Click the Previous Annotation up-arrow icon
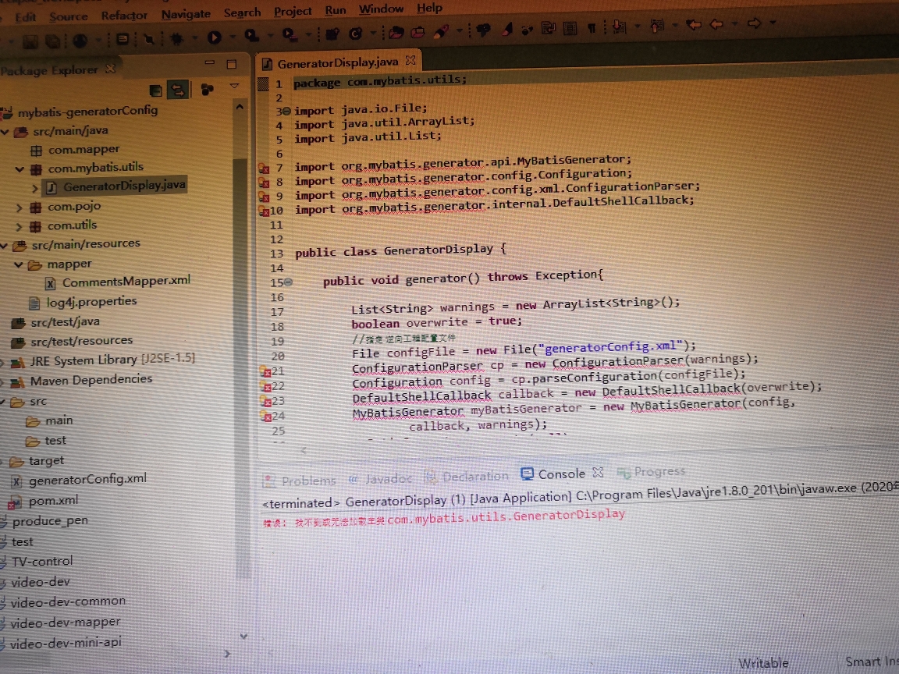The width and height of the screenshot is (899, 674). [657, 25]
